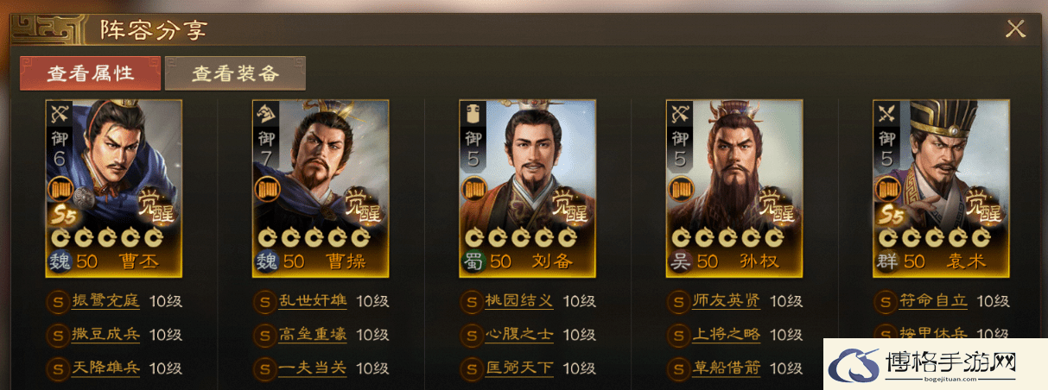Image resolution: width=1048 pixels, height=390 pixels.
Task: Click the S-rank icon beside 师友英贤
Action: tap(678, 302)
